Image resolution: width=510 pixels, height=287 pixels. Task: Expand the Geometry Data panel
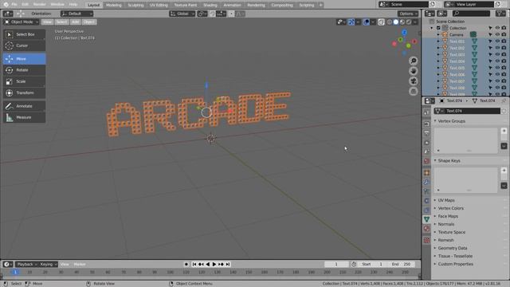tap(452, 248)
